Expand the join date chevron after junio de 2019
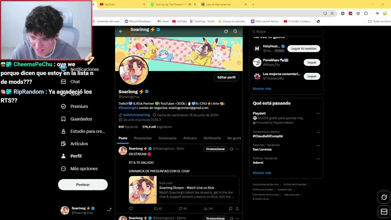391x220 pixels. tap(160, 120)
